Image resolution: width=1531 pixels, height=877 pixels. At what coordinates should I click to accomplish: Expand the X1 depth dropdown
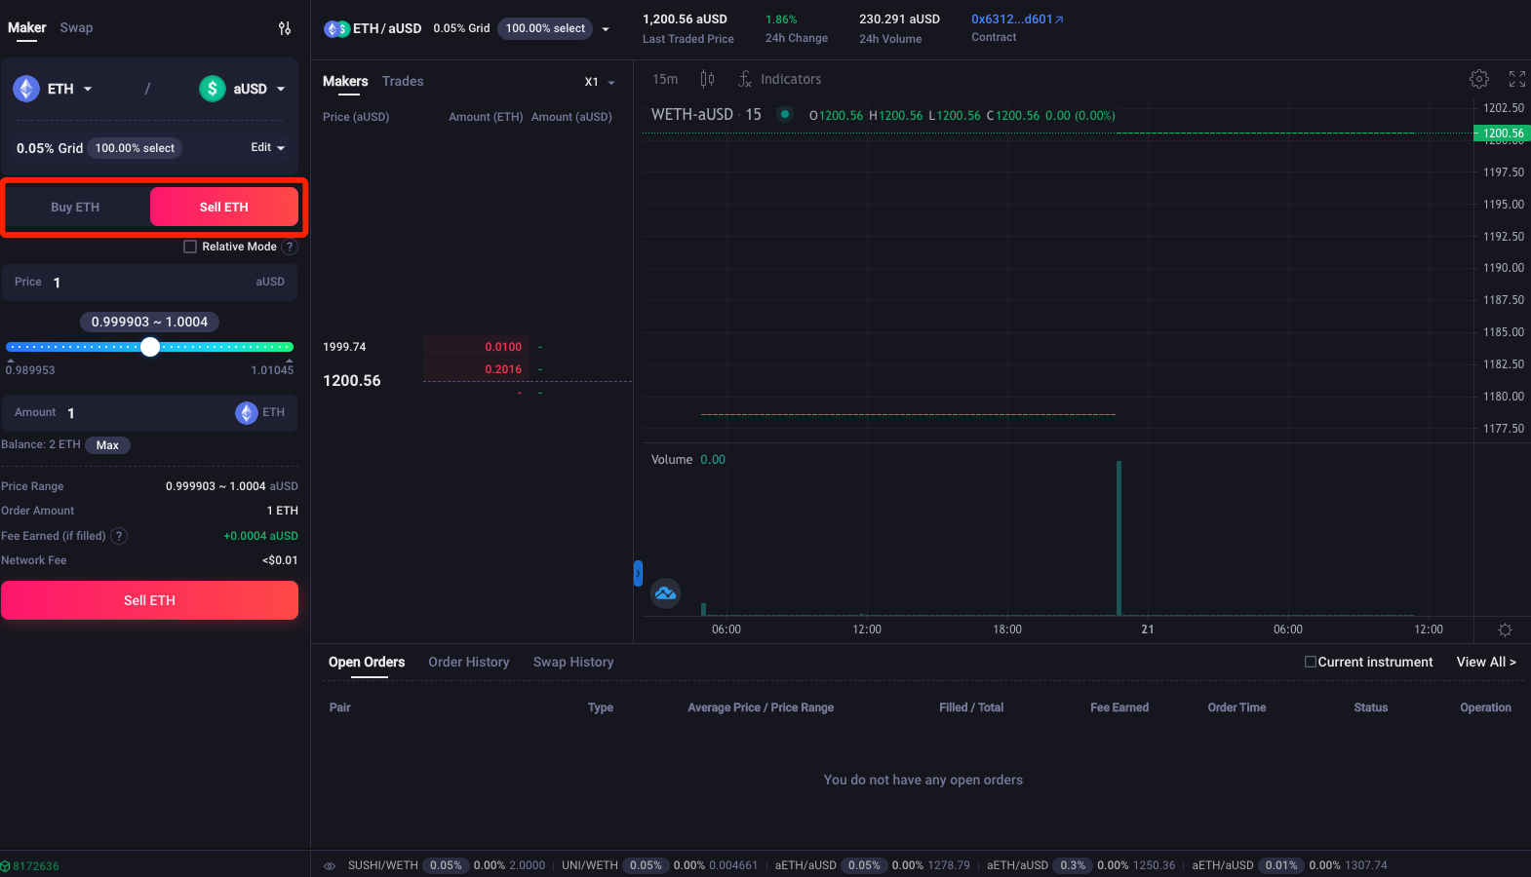(x=599, y=82)
